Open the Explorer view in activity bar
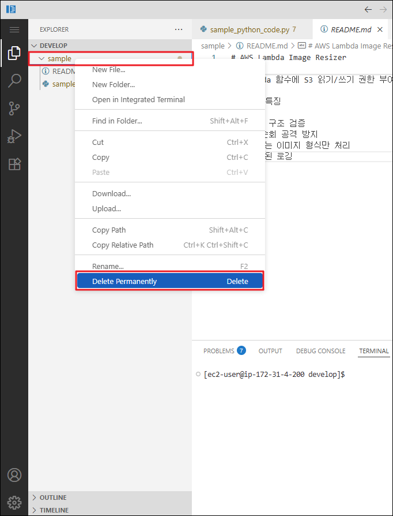 [14, 54]
